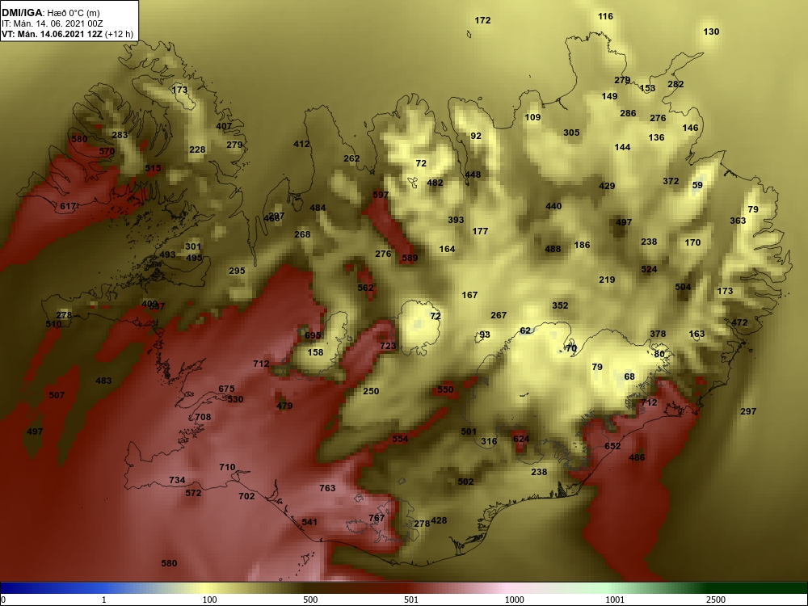The width and height of the screenshot is (808, 606).
Task: Click the 412 height value
Action: pyautogui.click(x=301, y=145)
